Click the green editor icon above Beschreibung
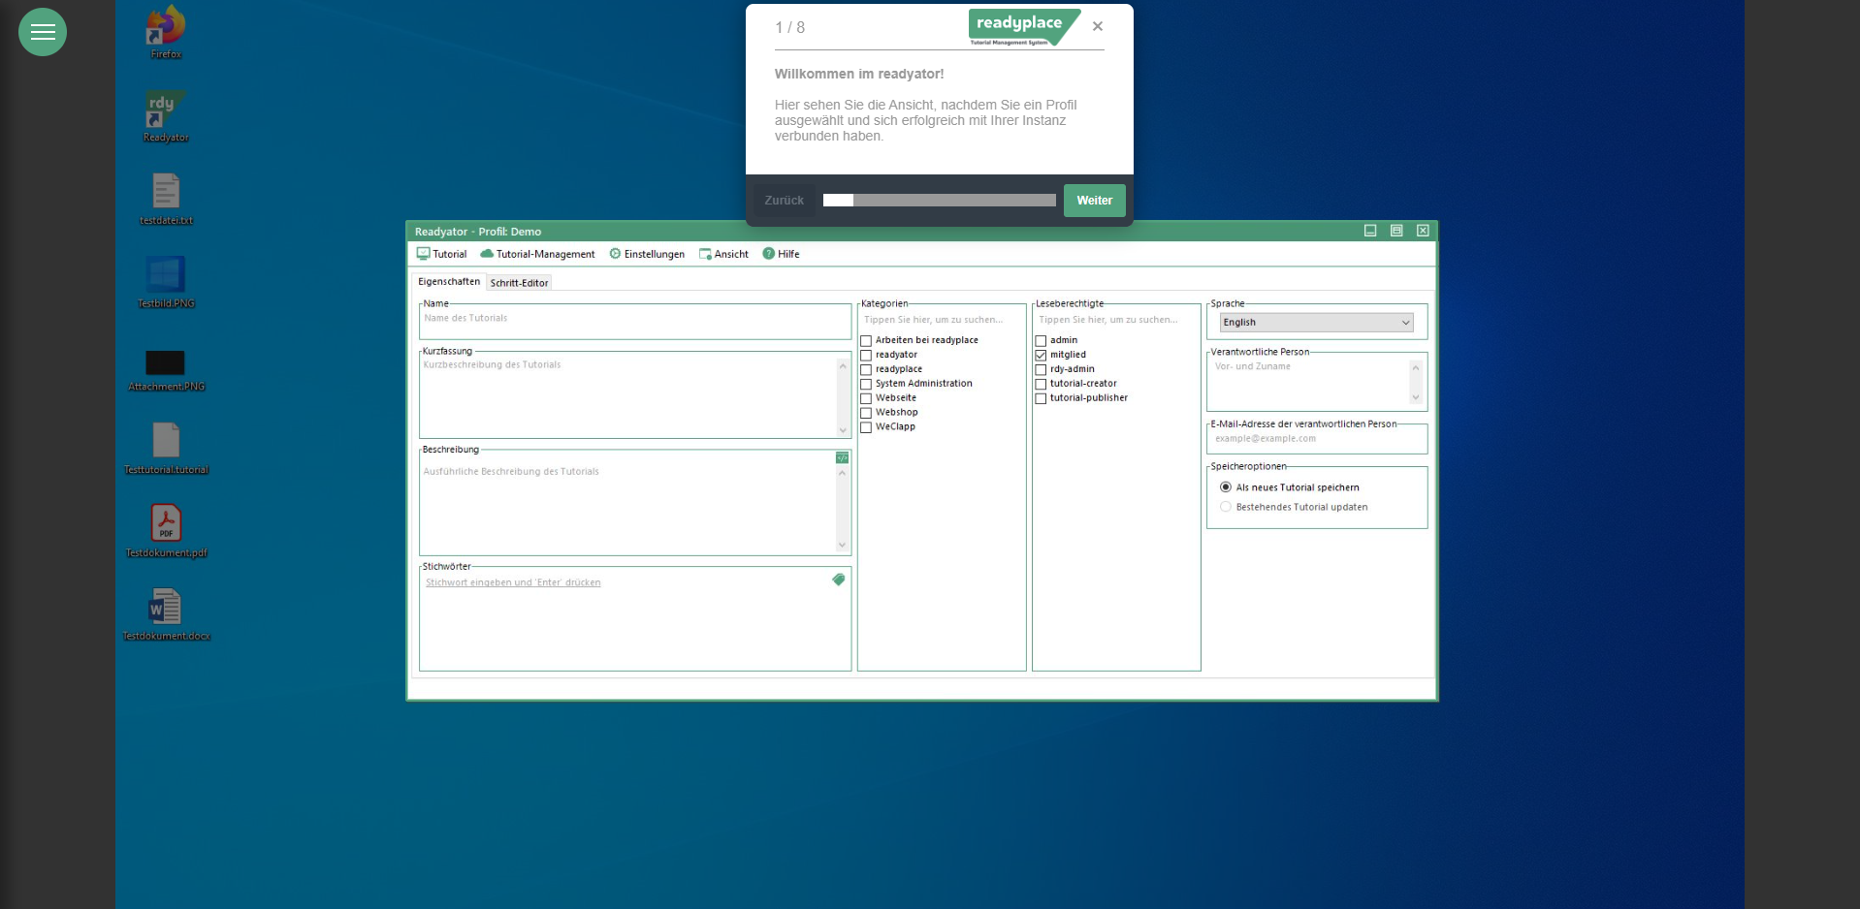Image resolution: width=1860 pixels, height=909 pixels. pyautogui.click(x=842, y=457)
